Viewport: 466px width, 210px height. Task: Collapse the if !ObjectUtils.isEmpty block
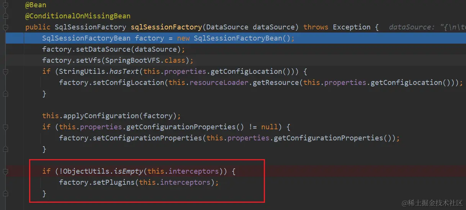point(5,171)
